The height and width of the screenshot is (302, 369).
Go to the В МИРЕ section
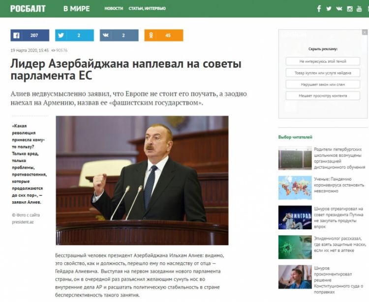click(76, 8)
